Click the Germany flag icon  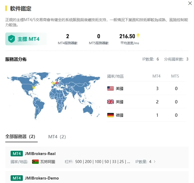[x=110, y=115]
